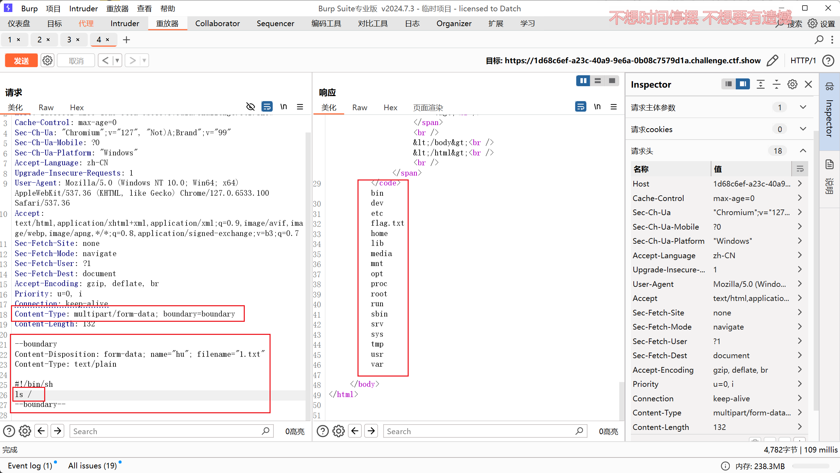Toggle hide non-printable eye icon in request
Viewport: 840px width, 473px height.
(250, 106)
